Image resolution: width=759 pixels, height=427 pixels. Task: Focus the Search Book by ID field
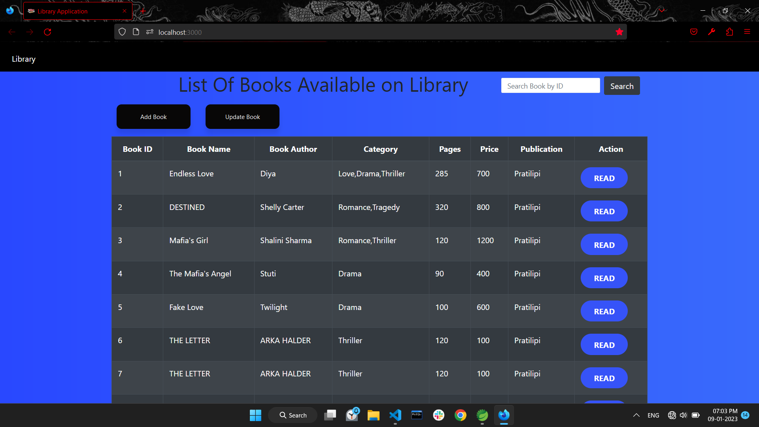click(x=550, y=86)
